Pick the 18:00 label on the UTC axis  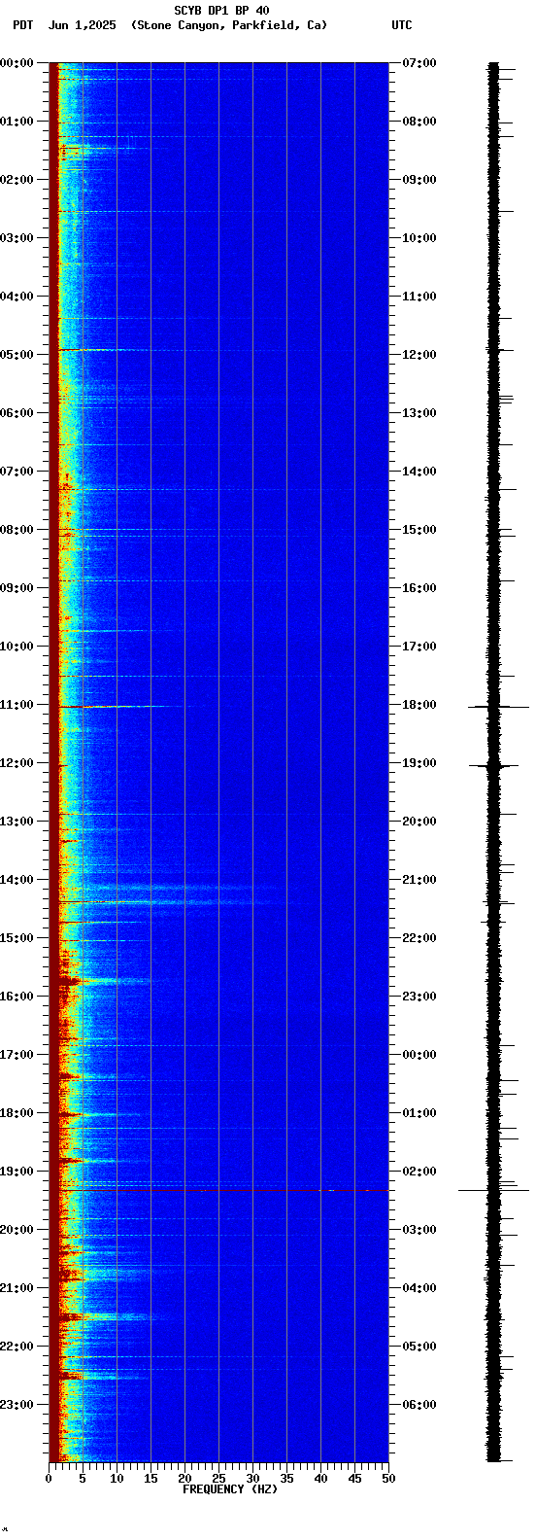point(419,705)
